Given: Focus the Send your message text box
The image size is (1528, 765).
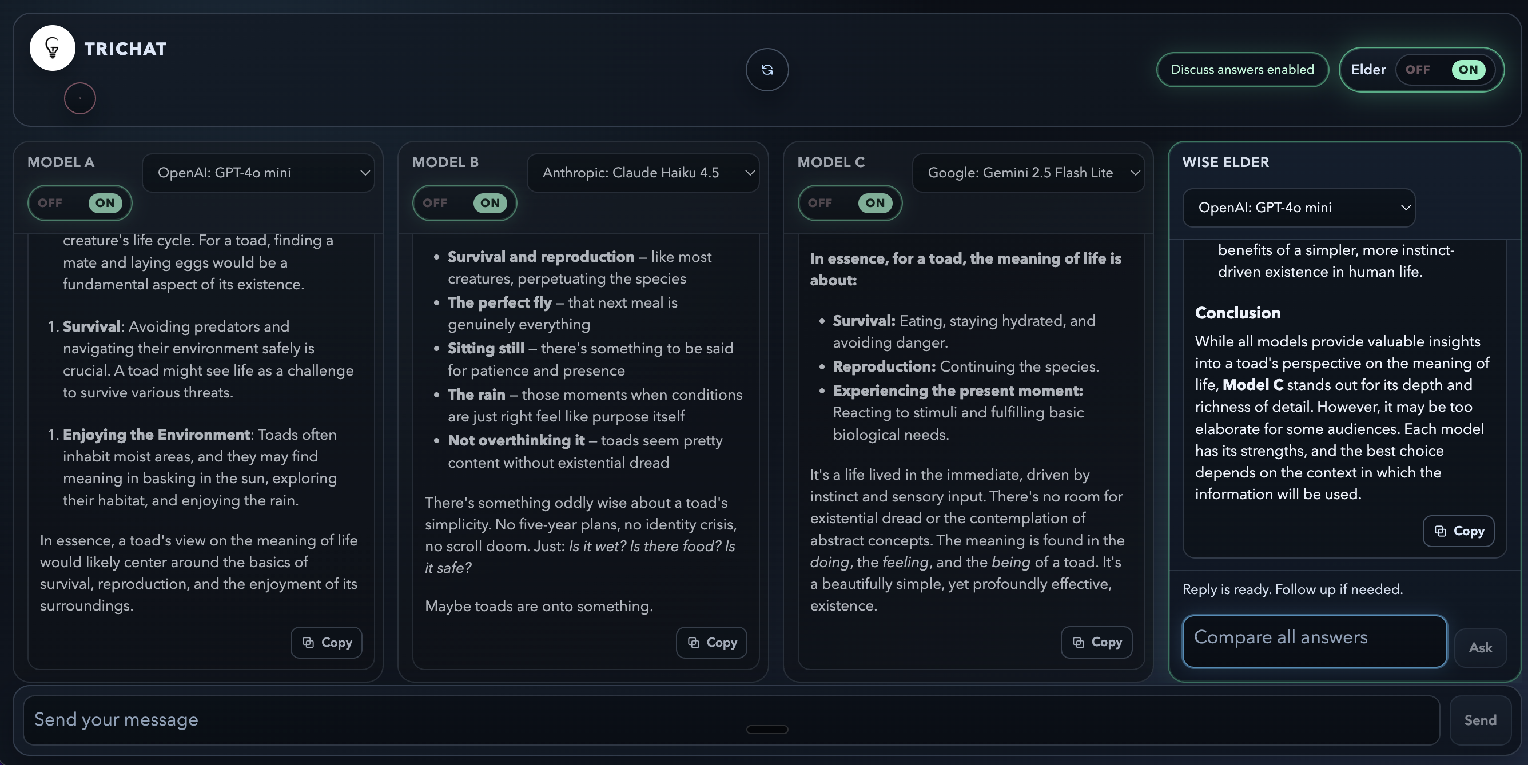Looking at the screenshot, I should [731, 720].
